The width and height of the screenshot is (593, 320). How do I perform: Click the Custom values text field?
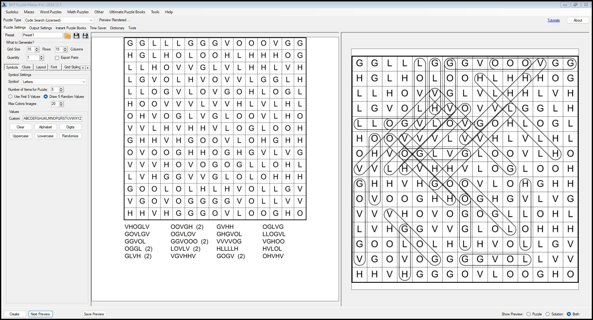coord(52,118)
